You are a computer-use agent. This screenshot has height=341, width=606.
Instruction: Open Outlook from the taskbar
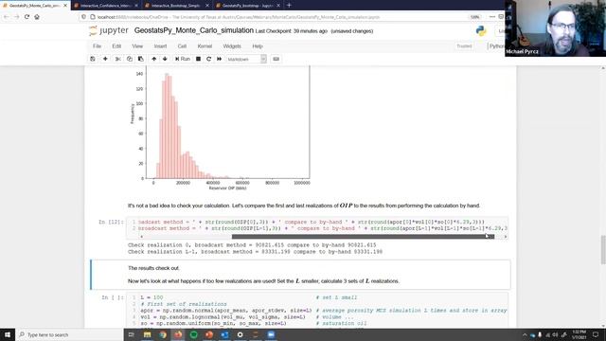(x=224, y=334)
